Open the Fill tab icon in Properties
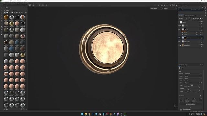The image size is (207, 116). pyautogui.click(x=179, y=68)
